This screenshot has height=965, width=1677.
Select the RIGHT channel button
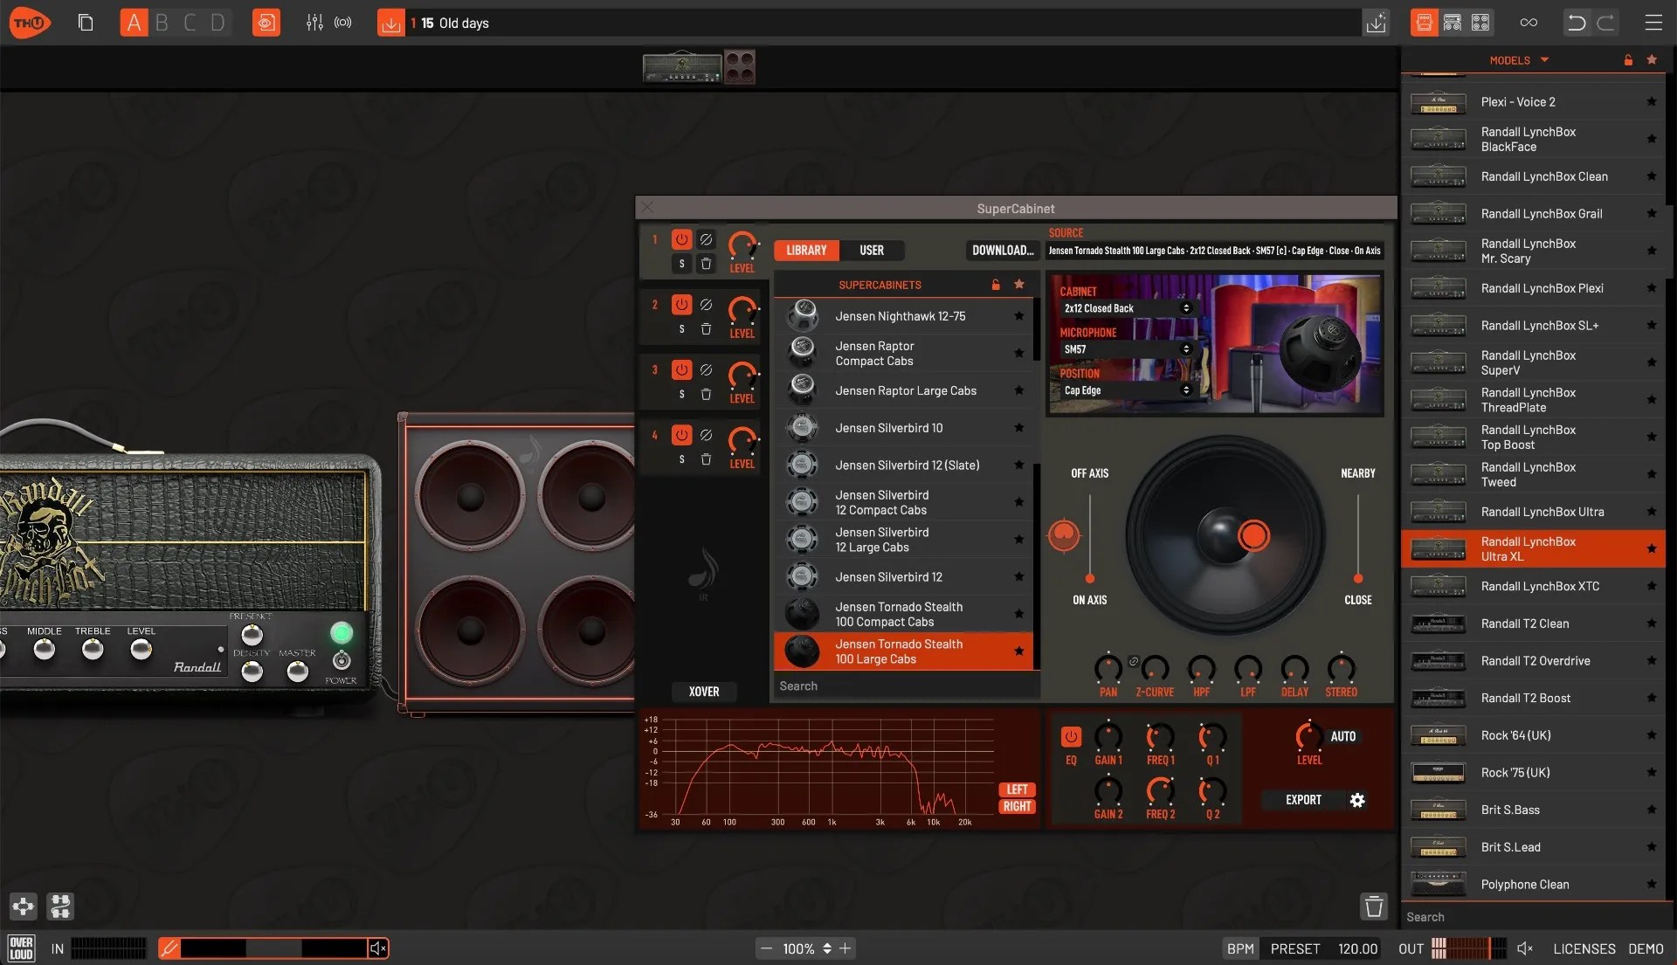tap(1017, 807)
